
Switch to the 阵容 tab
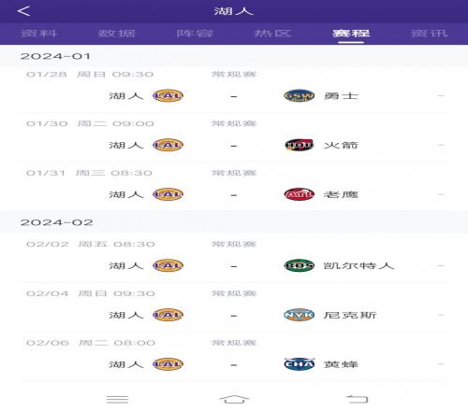click(x=195, y=34)
